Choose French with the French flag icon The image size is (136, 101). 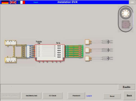click(x=21, y=2)
